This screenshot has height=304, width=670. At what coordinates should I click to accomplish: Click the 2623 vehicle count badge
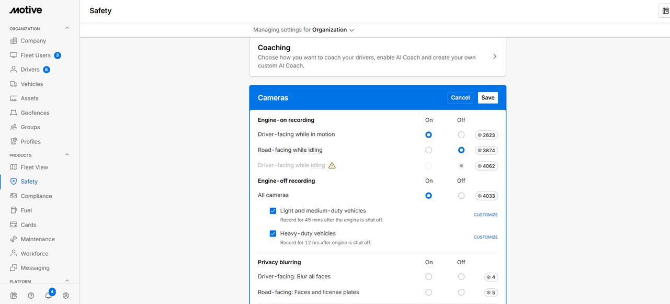tap(486, 135)
